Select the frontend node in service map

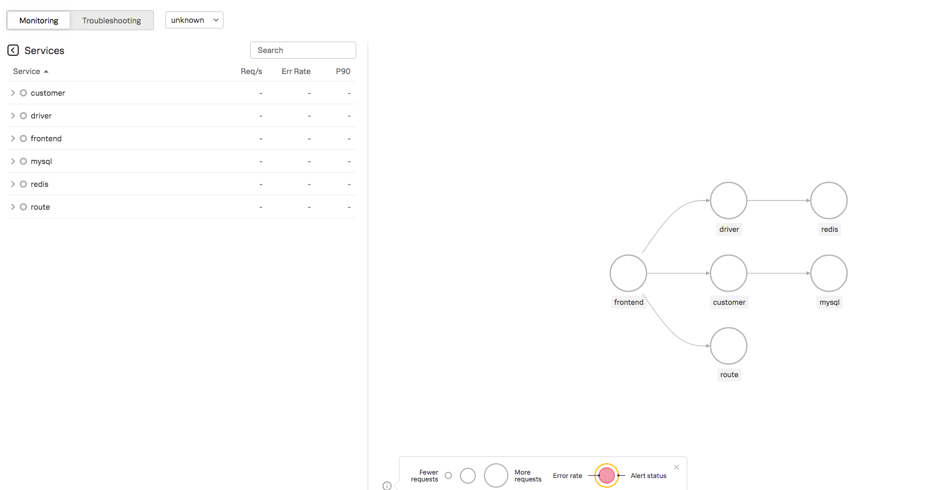[x=628, y=273]
